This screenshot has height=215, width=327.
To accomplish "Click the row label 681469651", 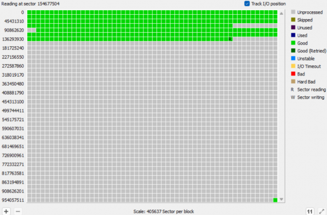I will (x=13, y=147).
